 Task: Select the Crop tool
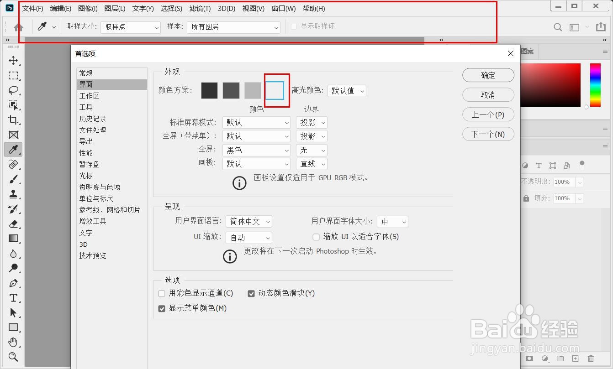pyautogui.click(x=14, y=120)
